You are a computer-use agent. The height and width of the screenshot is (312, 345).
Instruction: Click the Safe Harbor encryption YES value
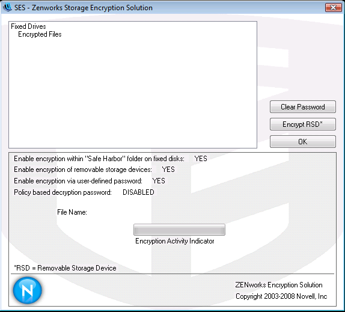click(201, 159)
